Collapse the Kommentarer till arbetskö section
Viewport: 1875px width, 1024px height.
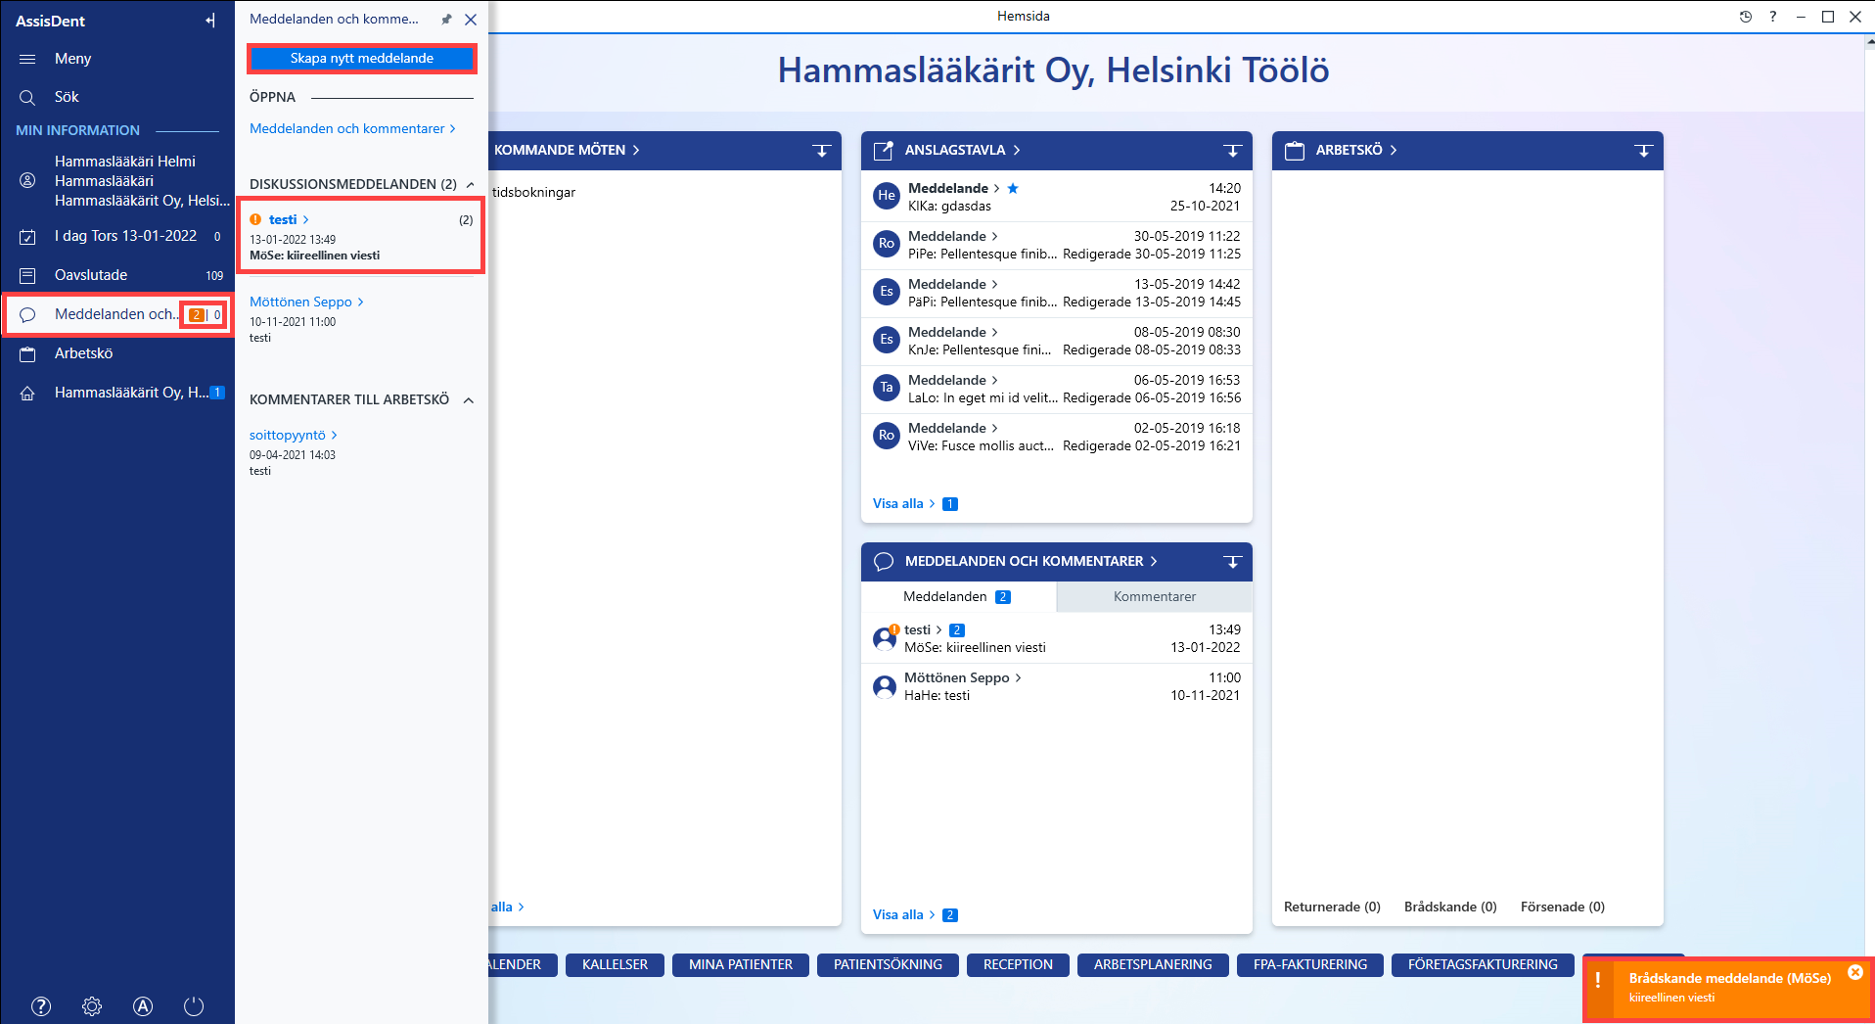tap(469, 400)
